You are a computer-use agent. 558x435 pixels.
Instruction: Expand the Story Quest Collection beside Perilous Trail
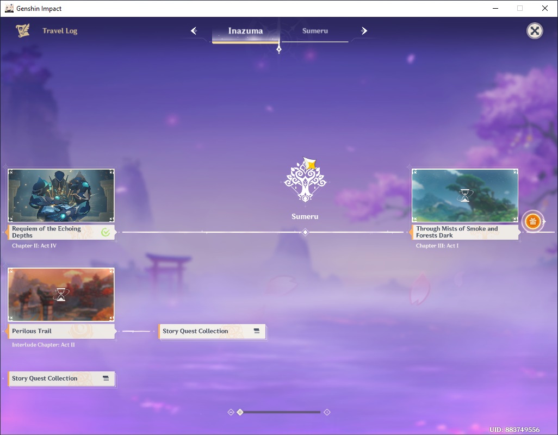[x=213, y=331]
